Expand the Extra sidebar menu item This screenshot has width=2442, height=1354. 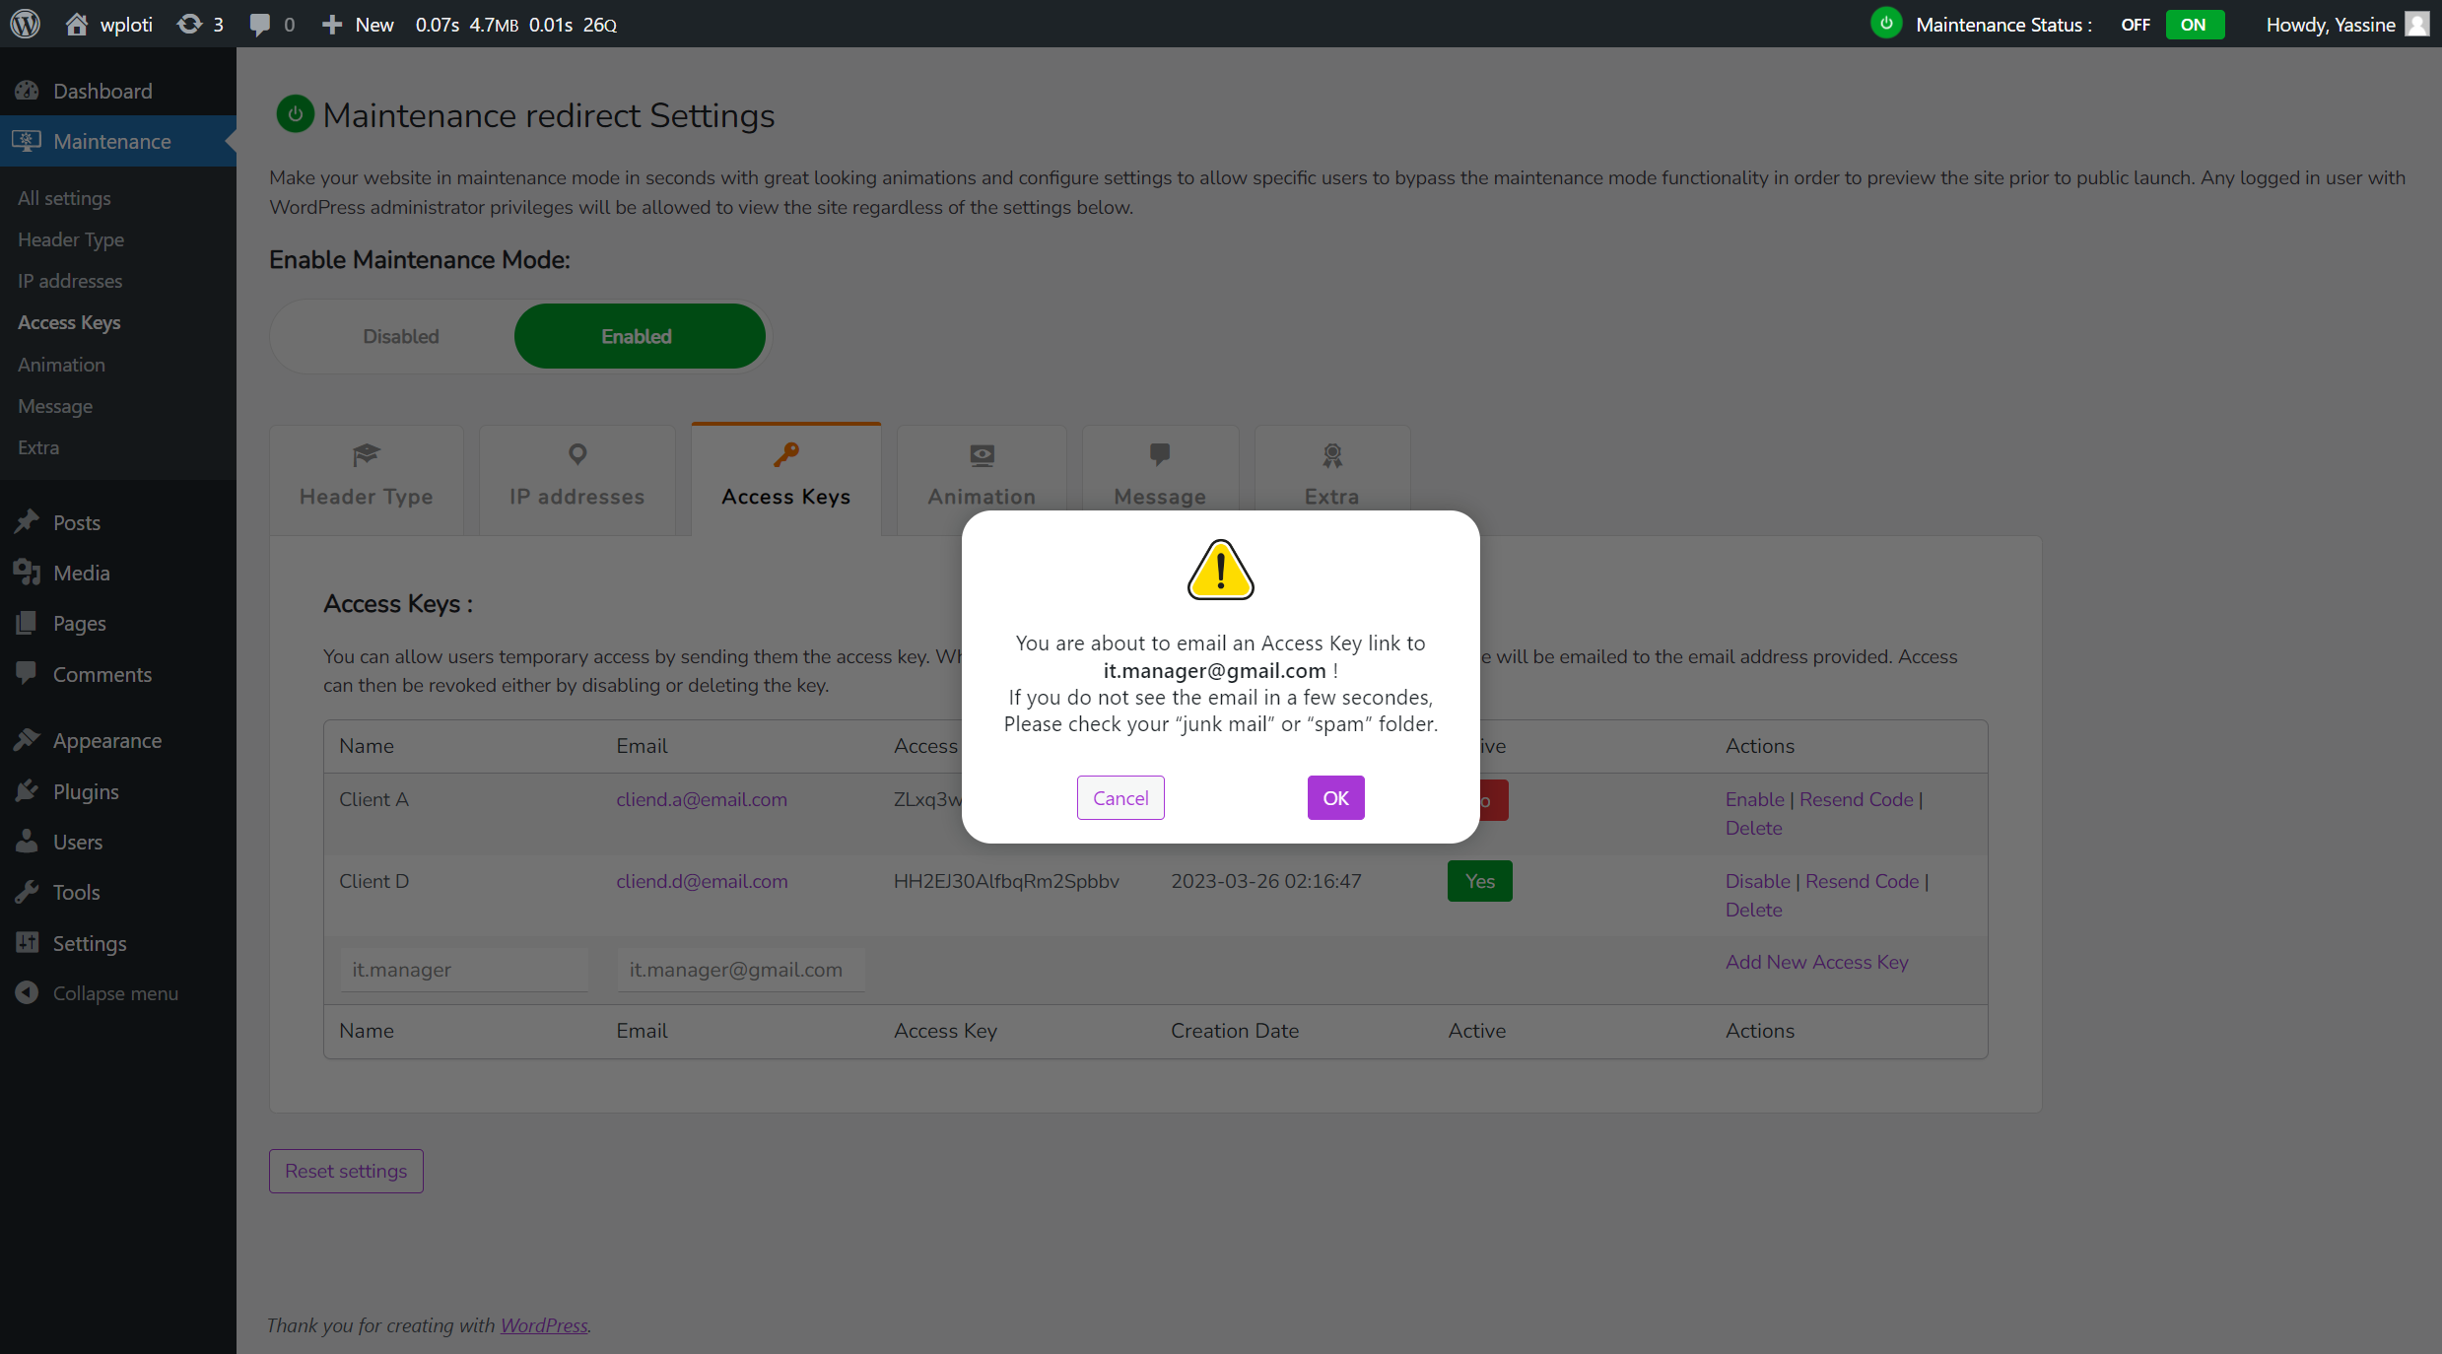click(x=38, y=446)
